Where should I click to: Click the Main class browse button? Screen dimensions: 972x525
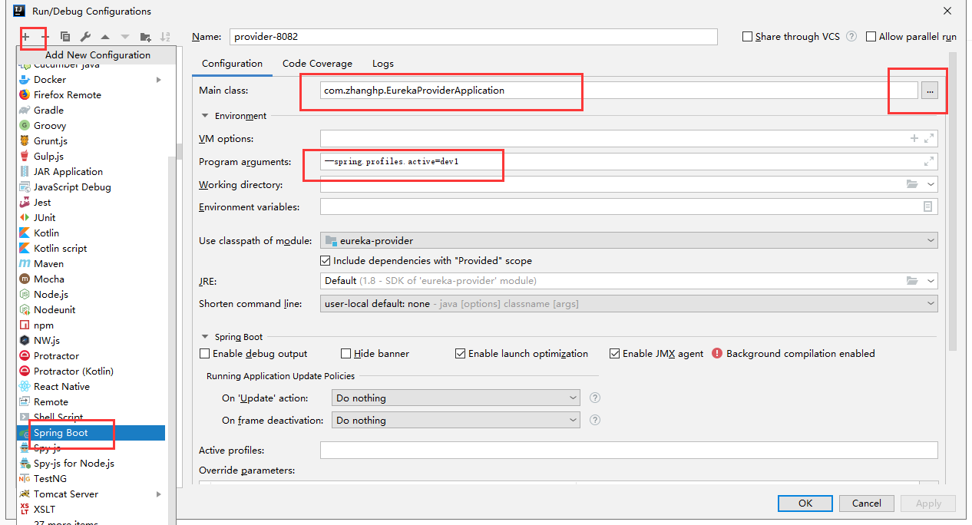click(930, 91)
